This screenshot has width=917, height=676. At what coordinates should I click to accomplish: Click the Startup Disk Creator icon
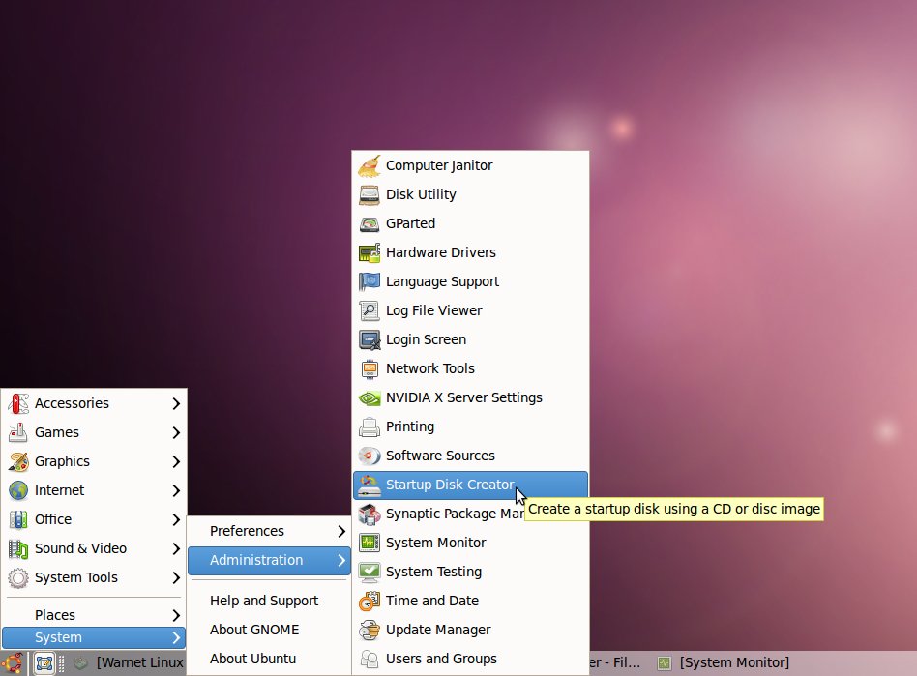click(369, 485)
